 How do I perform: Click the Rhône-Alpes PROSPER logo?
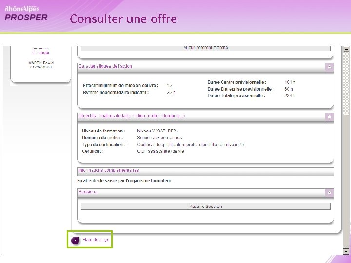(26, 14)
